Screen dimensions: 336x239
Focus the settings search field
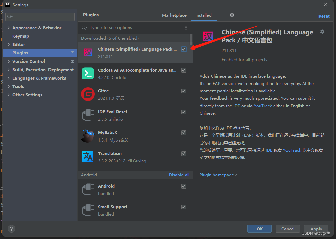[40, 17]
